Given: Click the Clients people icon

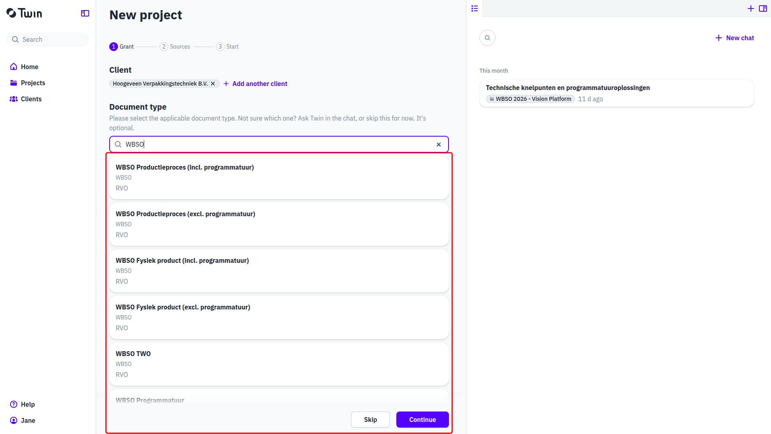Looking at the screenshot, I should point(14,99).
